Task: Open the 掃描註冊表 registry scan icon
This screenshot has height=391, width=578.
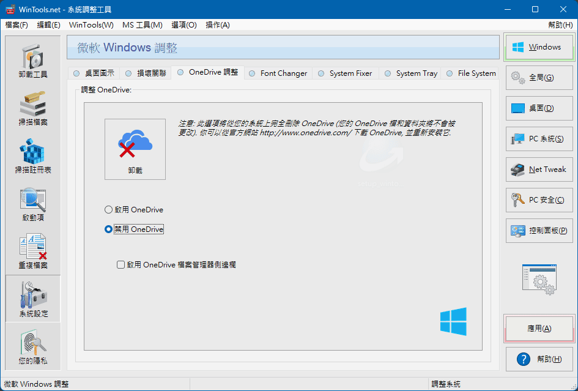Action: coord(33,156)
